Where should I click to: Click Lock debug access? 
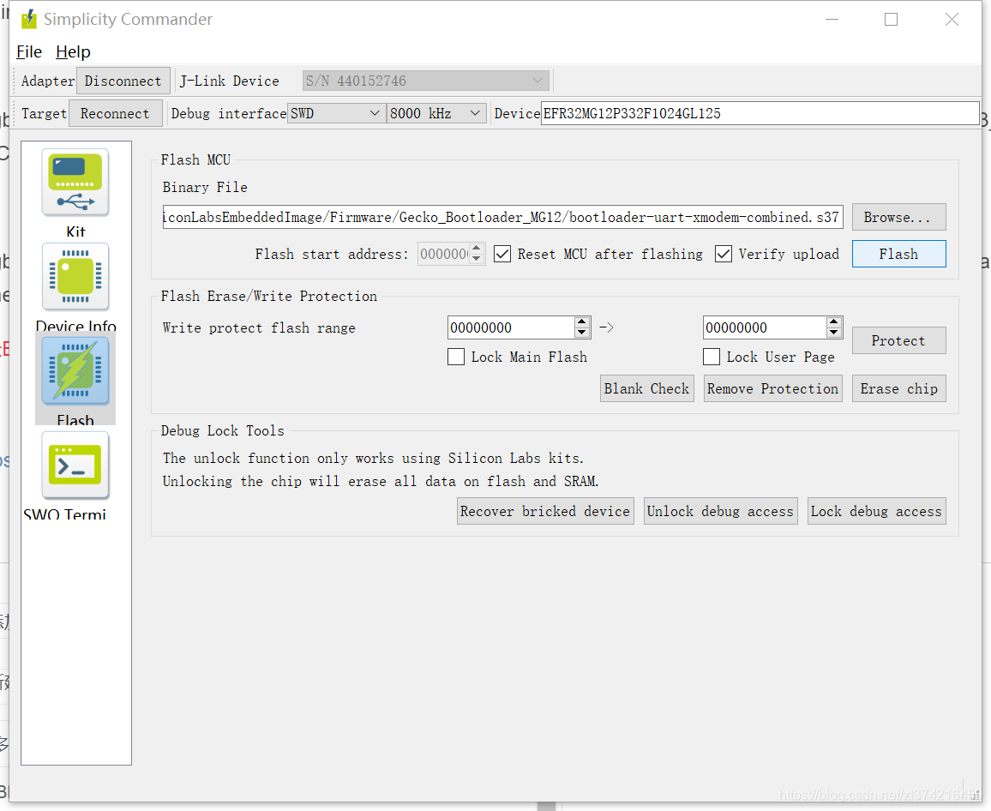tap(877, 512)
